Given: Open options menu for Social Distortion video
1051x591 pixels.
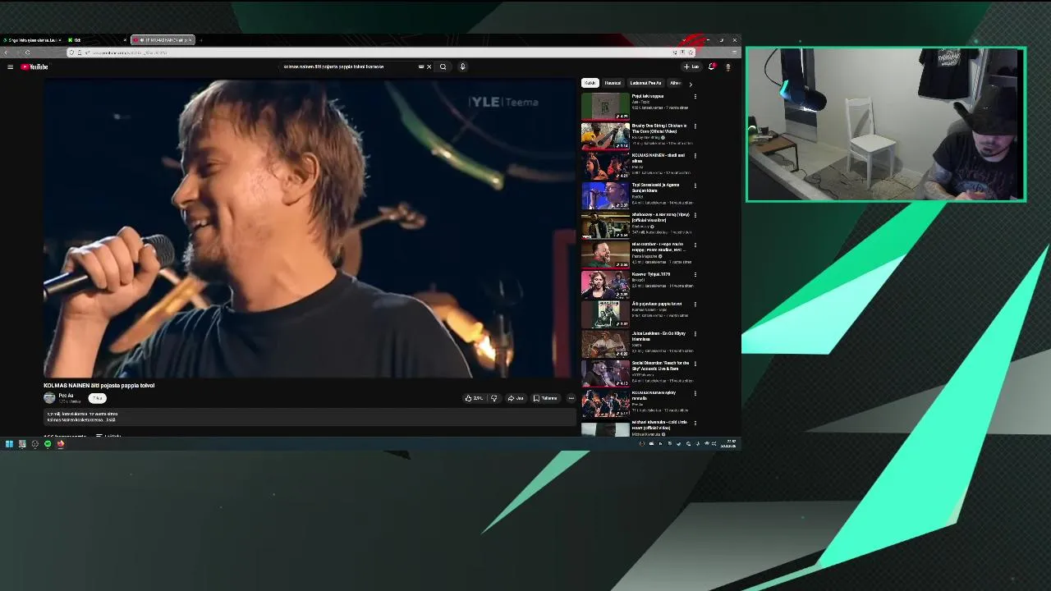Looking at the screenshot, I should point(695,364).
